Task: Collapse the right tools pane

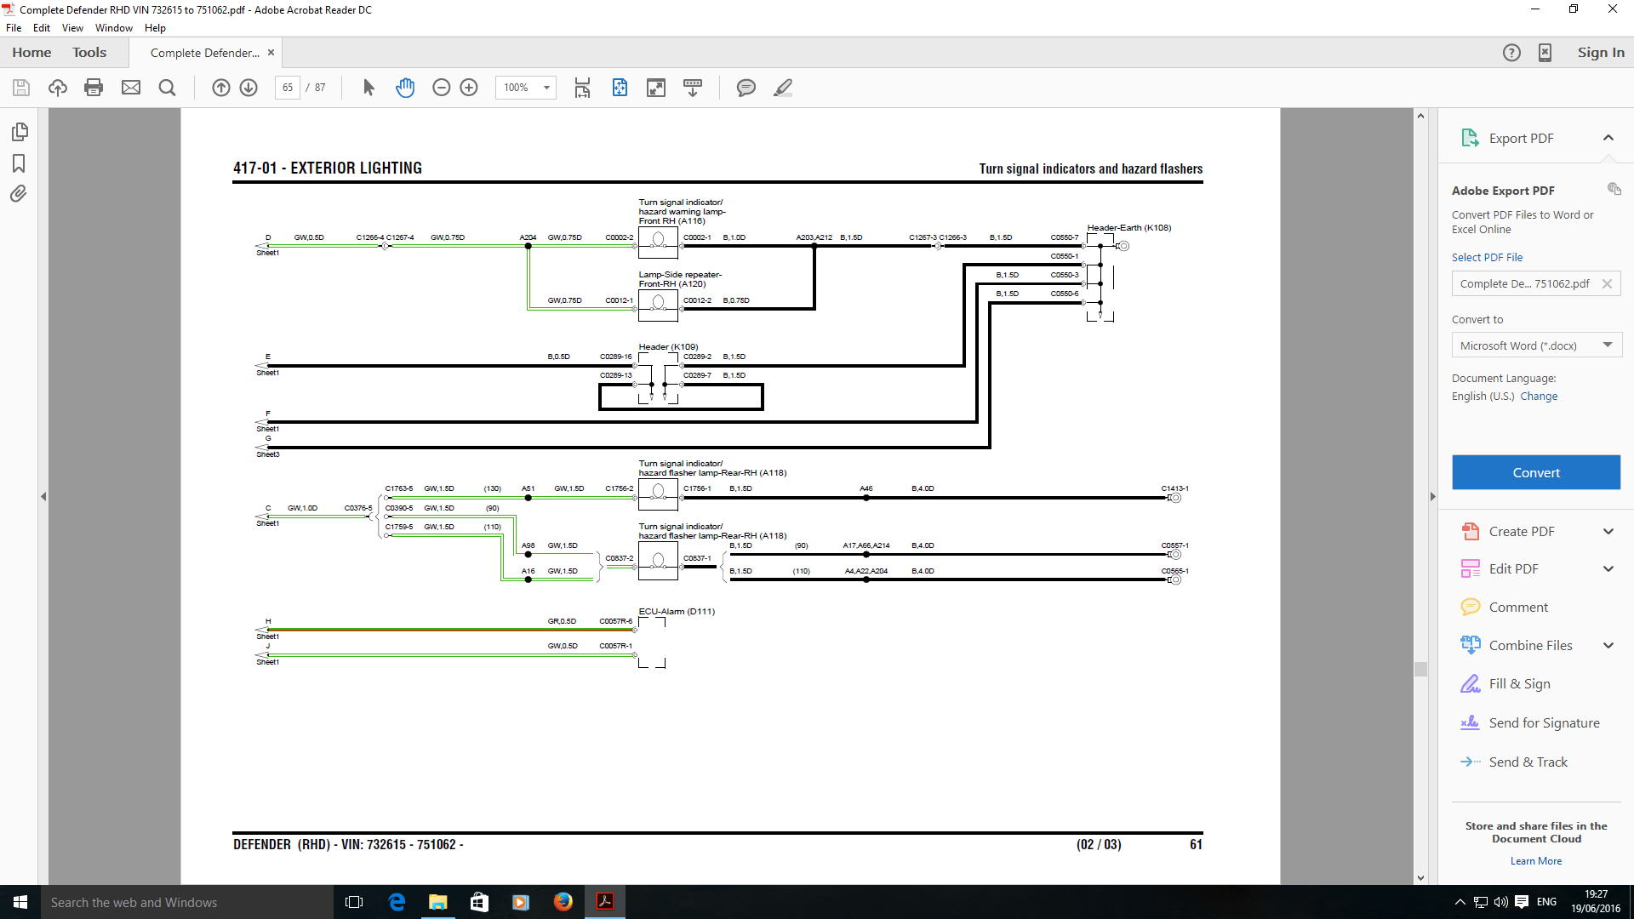Action: point(1432,496)
